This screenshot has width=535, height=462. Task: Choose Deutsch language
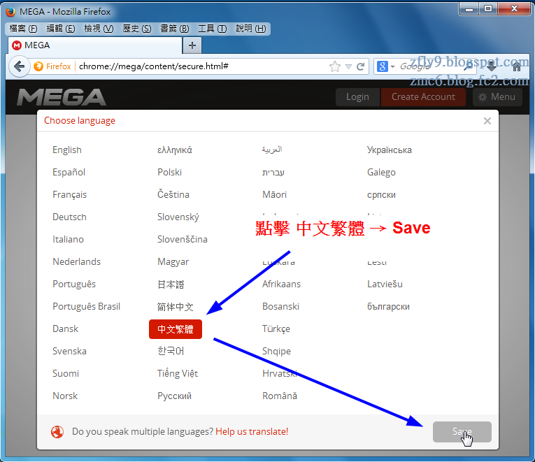[69, 217]
